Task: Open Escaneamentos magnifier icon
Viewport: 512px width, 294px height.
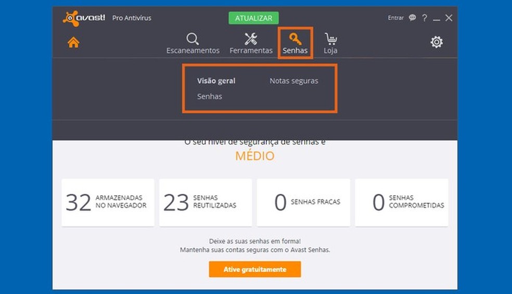Action: click(193, 39)
